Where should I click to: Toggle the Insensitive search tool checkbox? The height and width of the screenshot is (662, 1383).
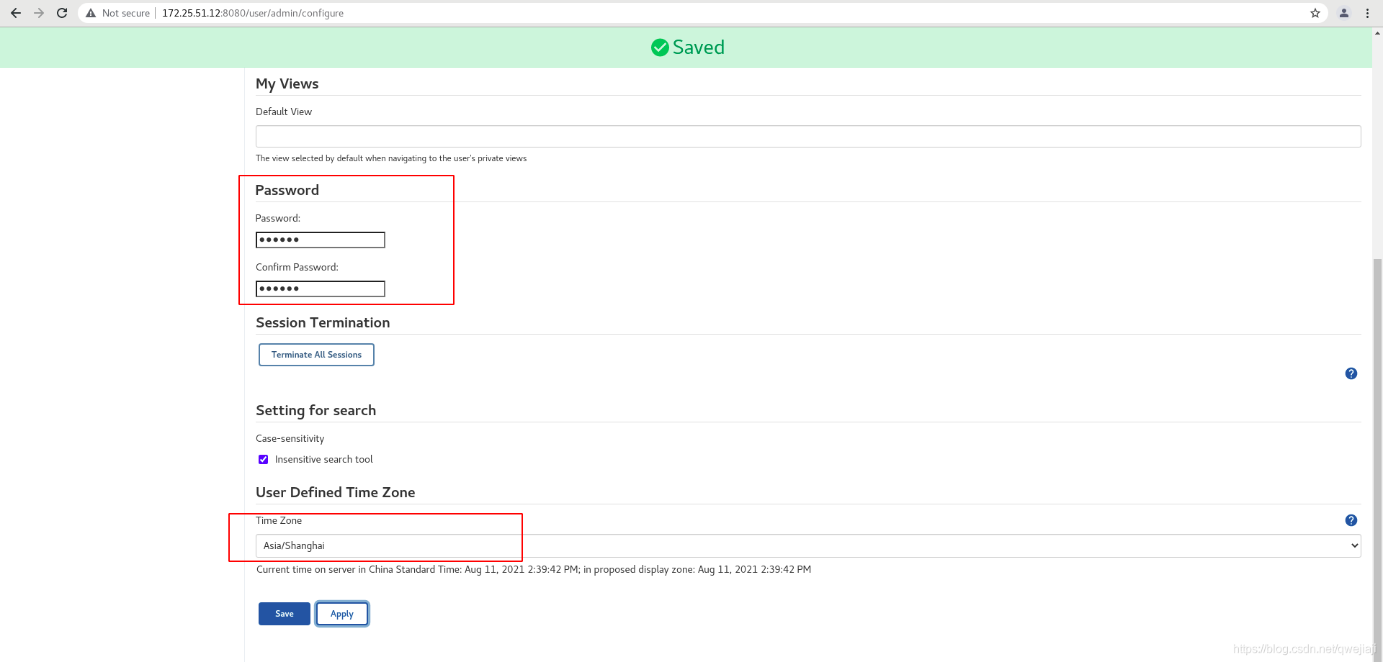pyautogui.click(x=264, y=459)
